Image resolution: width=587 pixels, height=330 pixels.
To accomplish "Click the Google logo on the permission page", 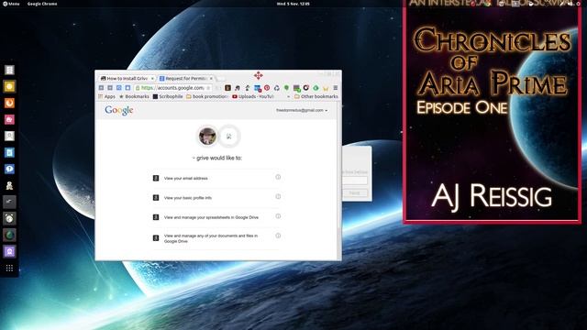I will (x=119, y=110).
